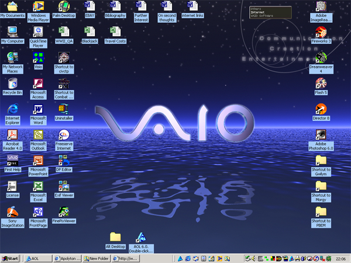351x263 pixels.
Task: Select the Uninstaller icon
Action: tap(64, 109)
